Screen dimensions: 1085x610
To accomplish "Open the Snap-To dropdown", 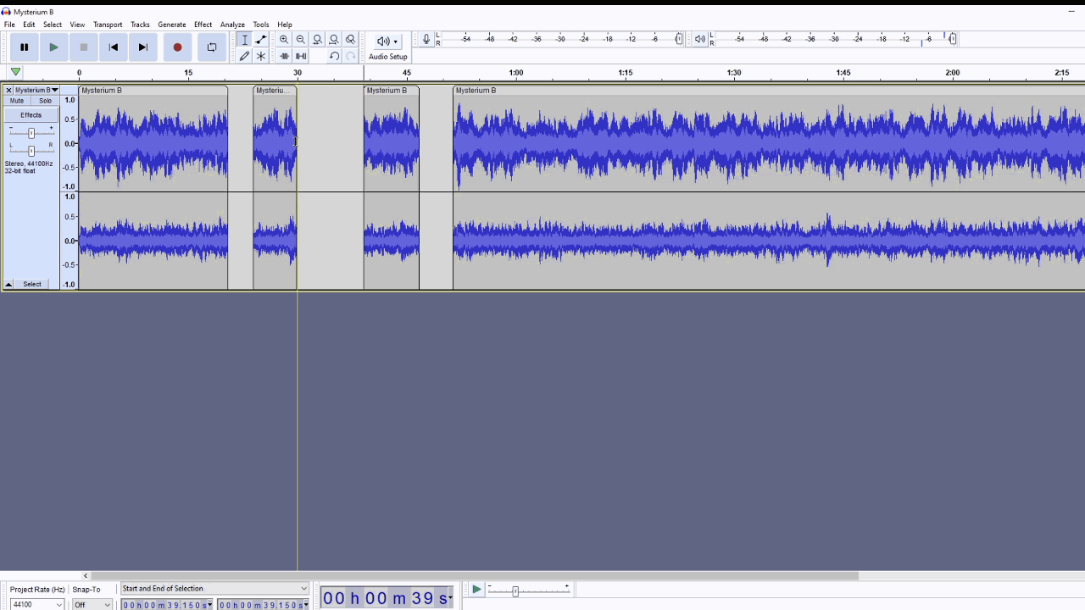I will (92, 604).
